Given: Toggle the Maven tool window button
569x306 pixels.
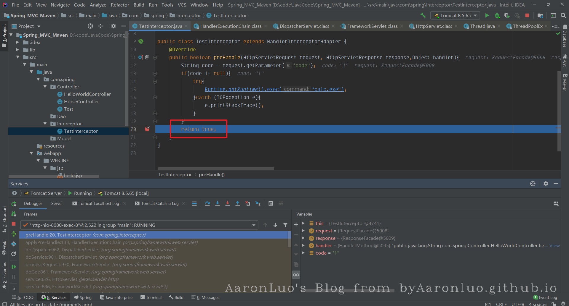Looking at the screenshot, I should tap(565, 82).
